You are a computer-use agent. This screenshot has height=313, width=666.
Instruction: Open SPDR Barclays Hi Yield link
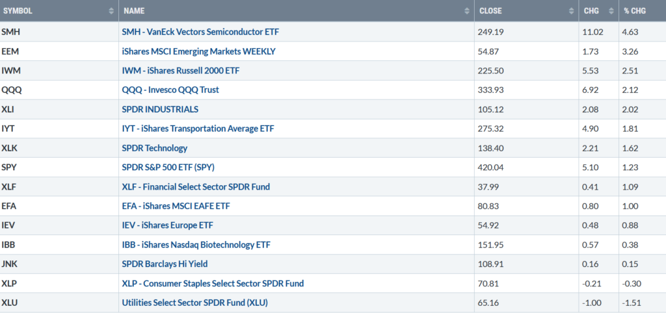(x=165, y=264)
